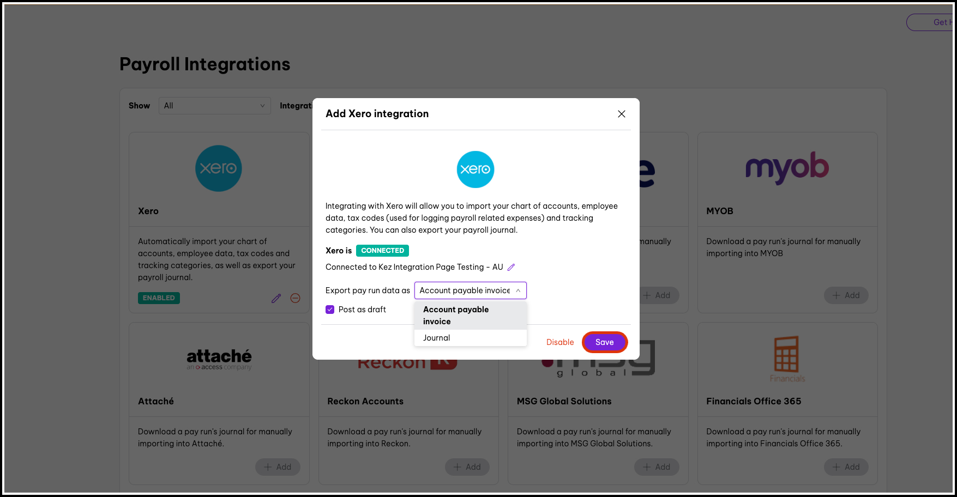Click the MYOB logo
957x497 pixels.
pyautogui.click(x=787, y=167)
